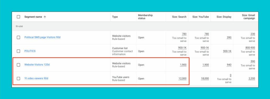The height and width of the screenshot is (99, 270).
Task: Click Open status in Website Visitors 120d row
Action: click(141, 65)
